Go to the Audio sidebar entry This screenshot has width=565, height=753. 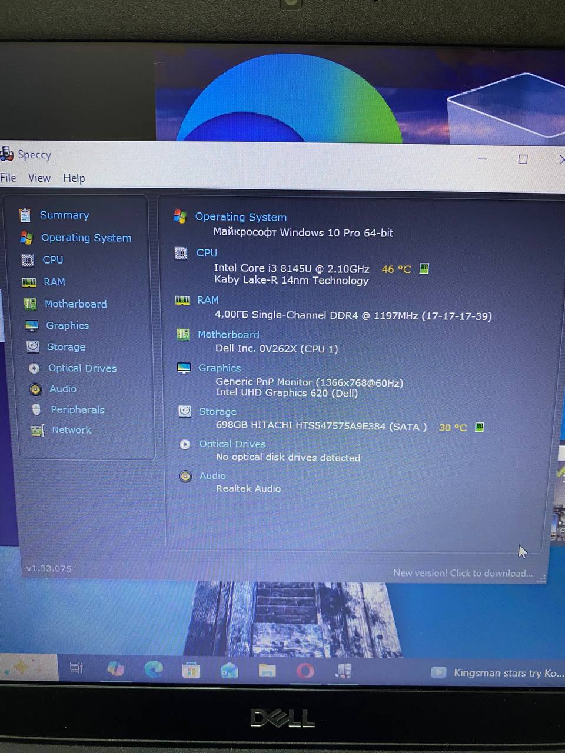click(63, 389)
